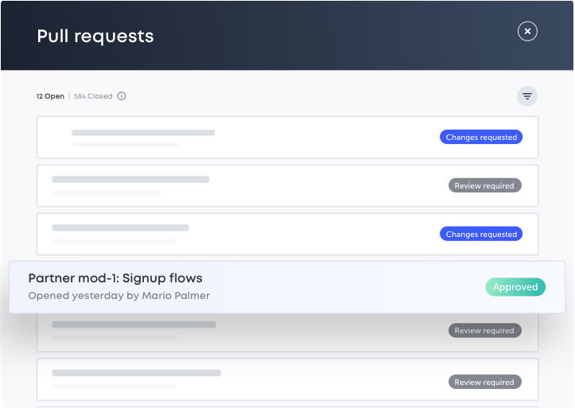Image resolution: width=575 pixels, height=408 pixels.
Task: Open Partner mod-1: Signup flows pull request
Action: coord(287,287)
